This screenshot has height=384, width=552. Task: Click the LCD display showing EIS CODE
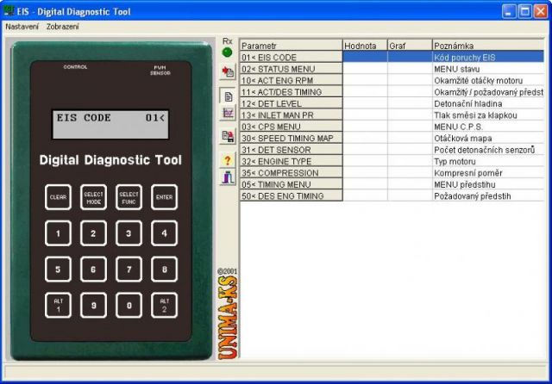(110, 125)
